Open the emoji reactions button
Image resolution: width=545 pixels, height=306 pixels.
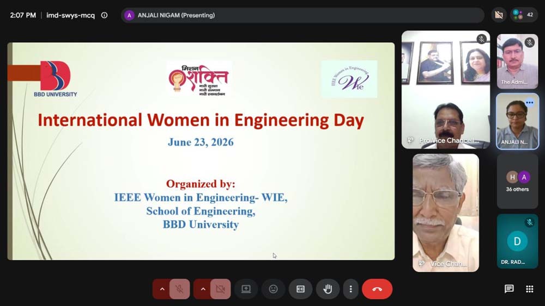point(273,289)
